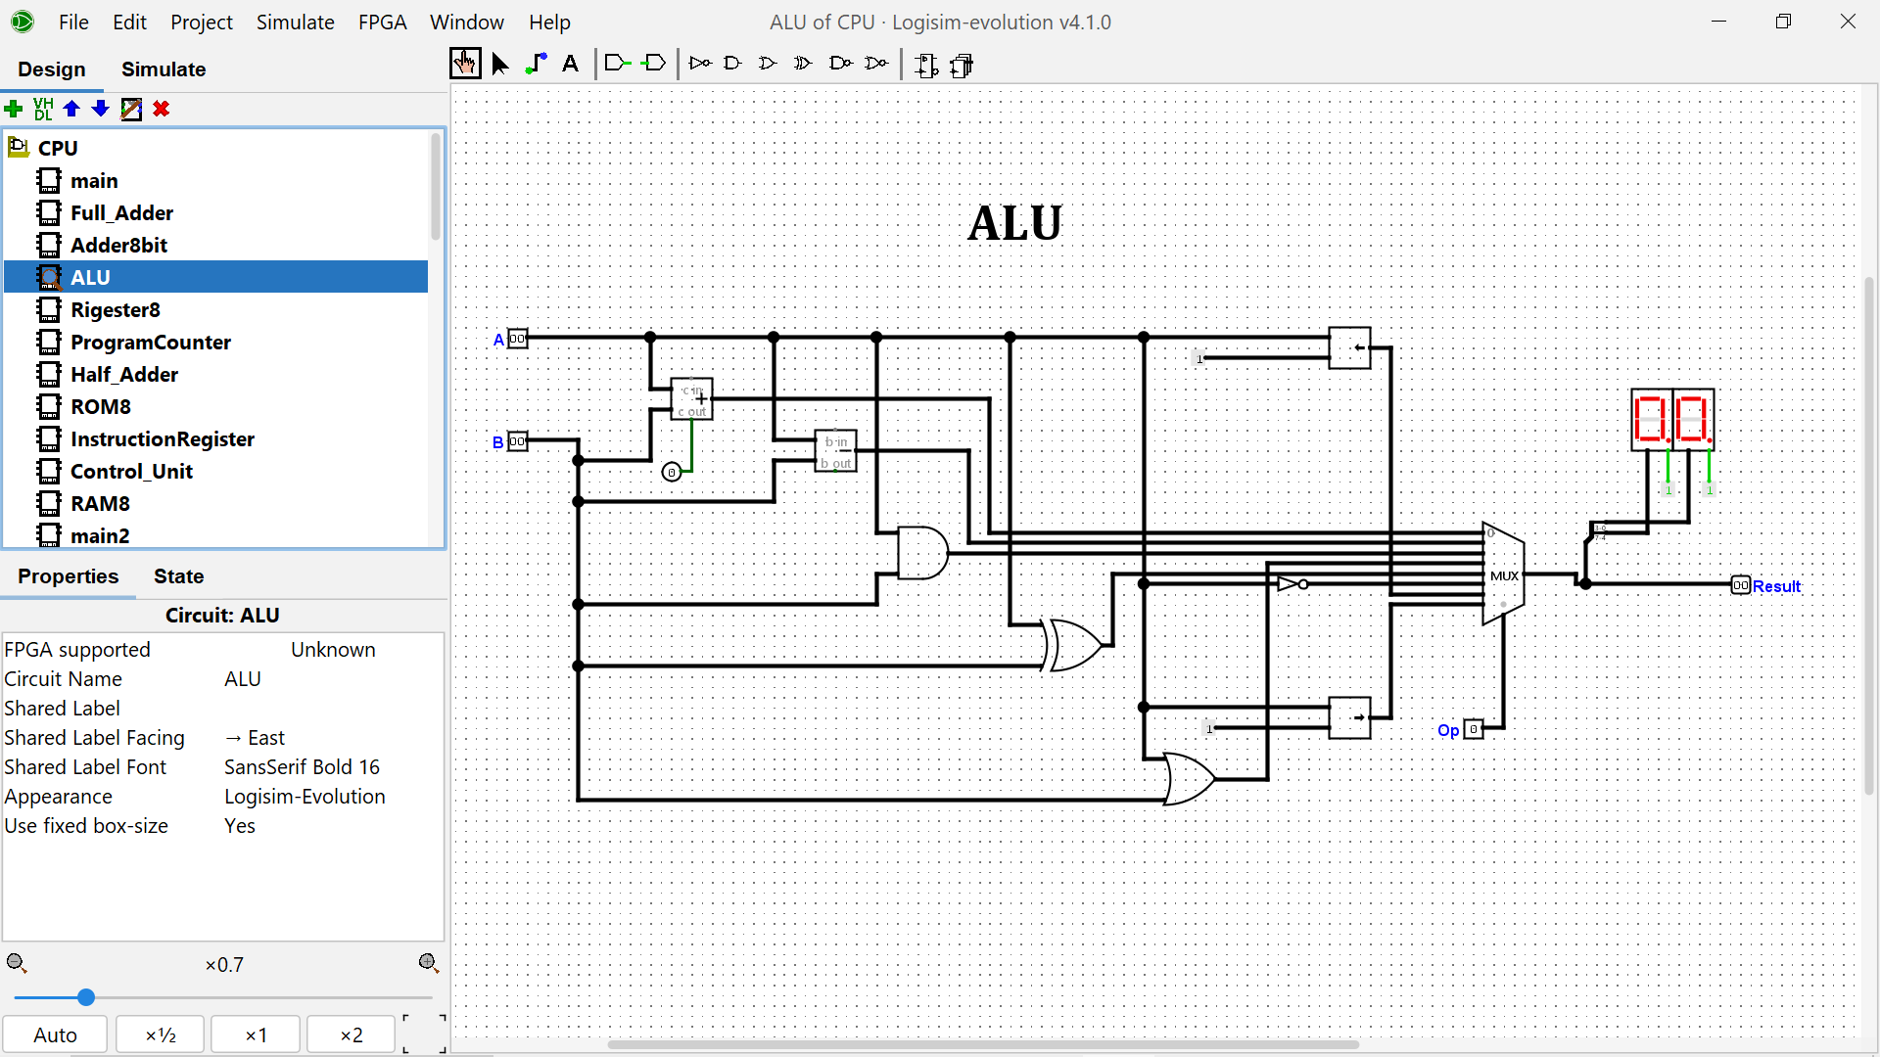Select the NAND gate tool

[840, 64]
